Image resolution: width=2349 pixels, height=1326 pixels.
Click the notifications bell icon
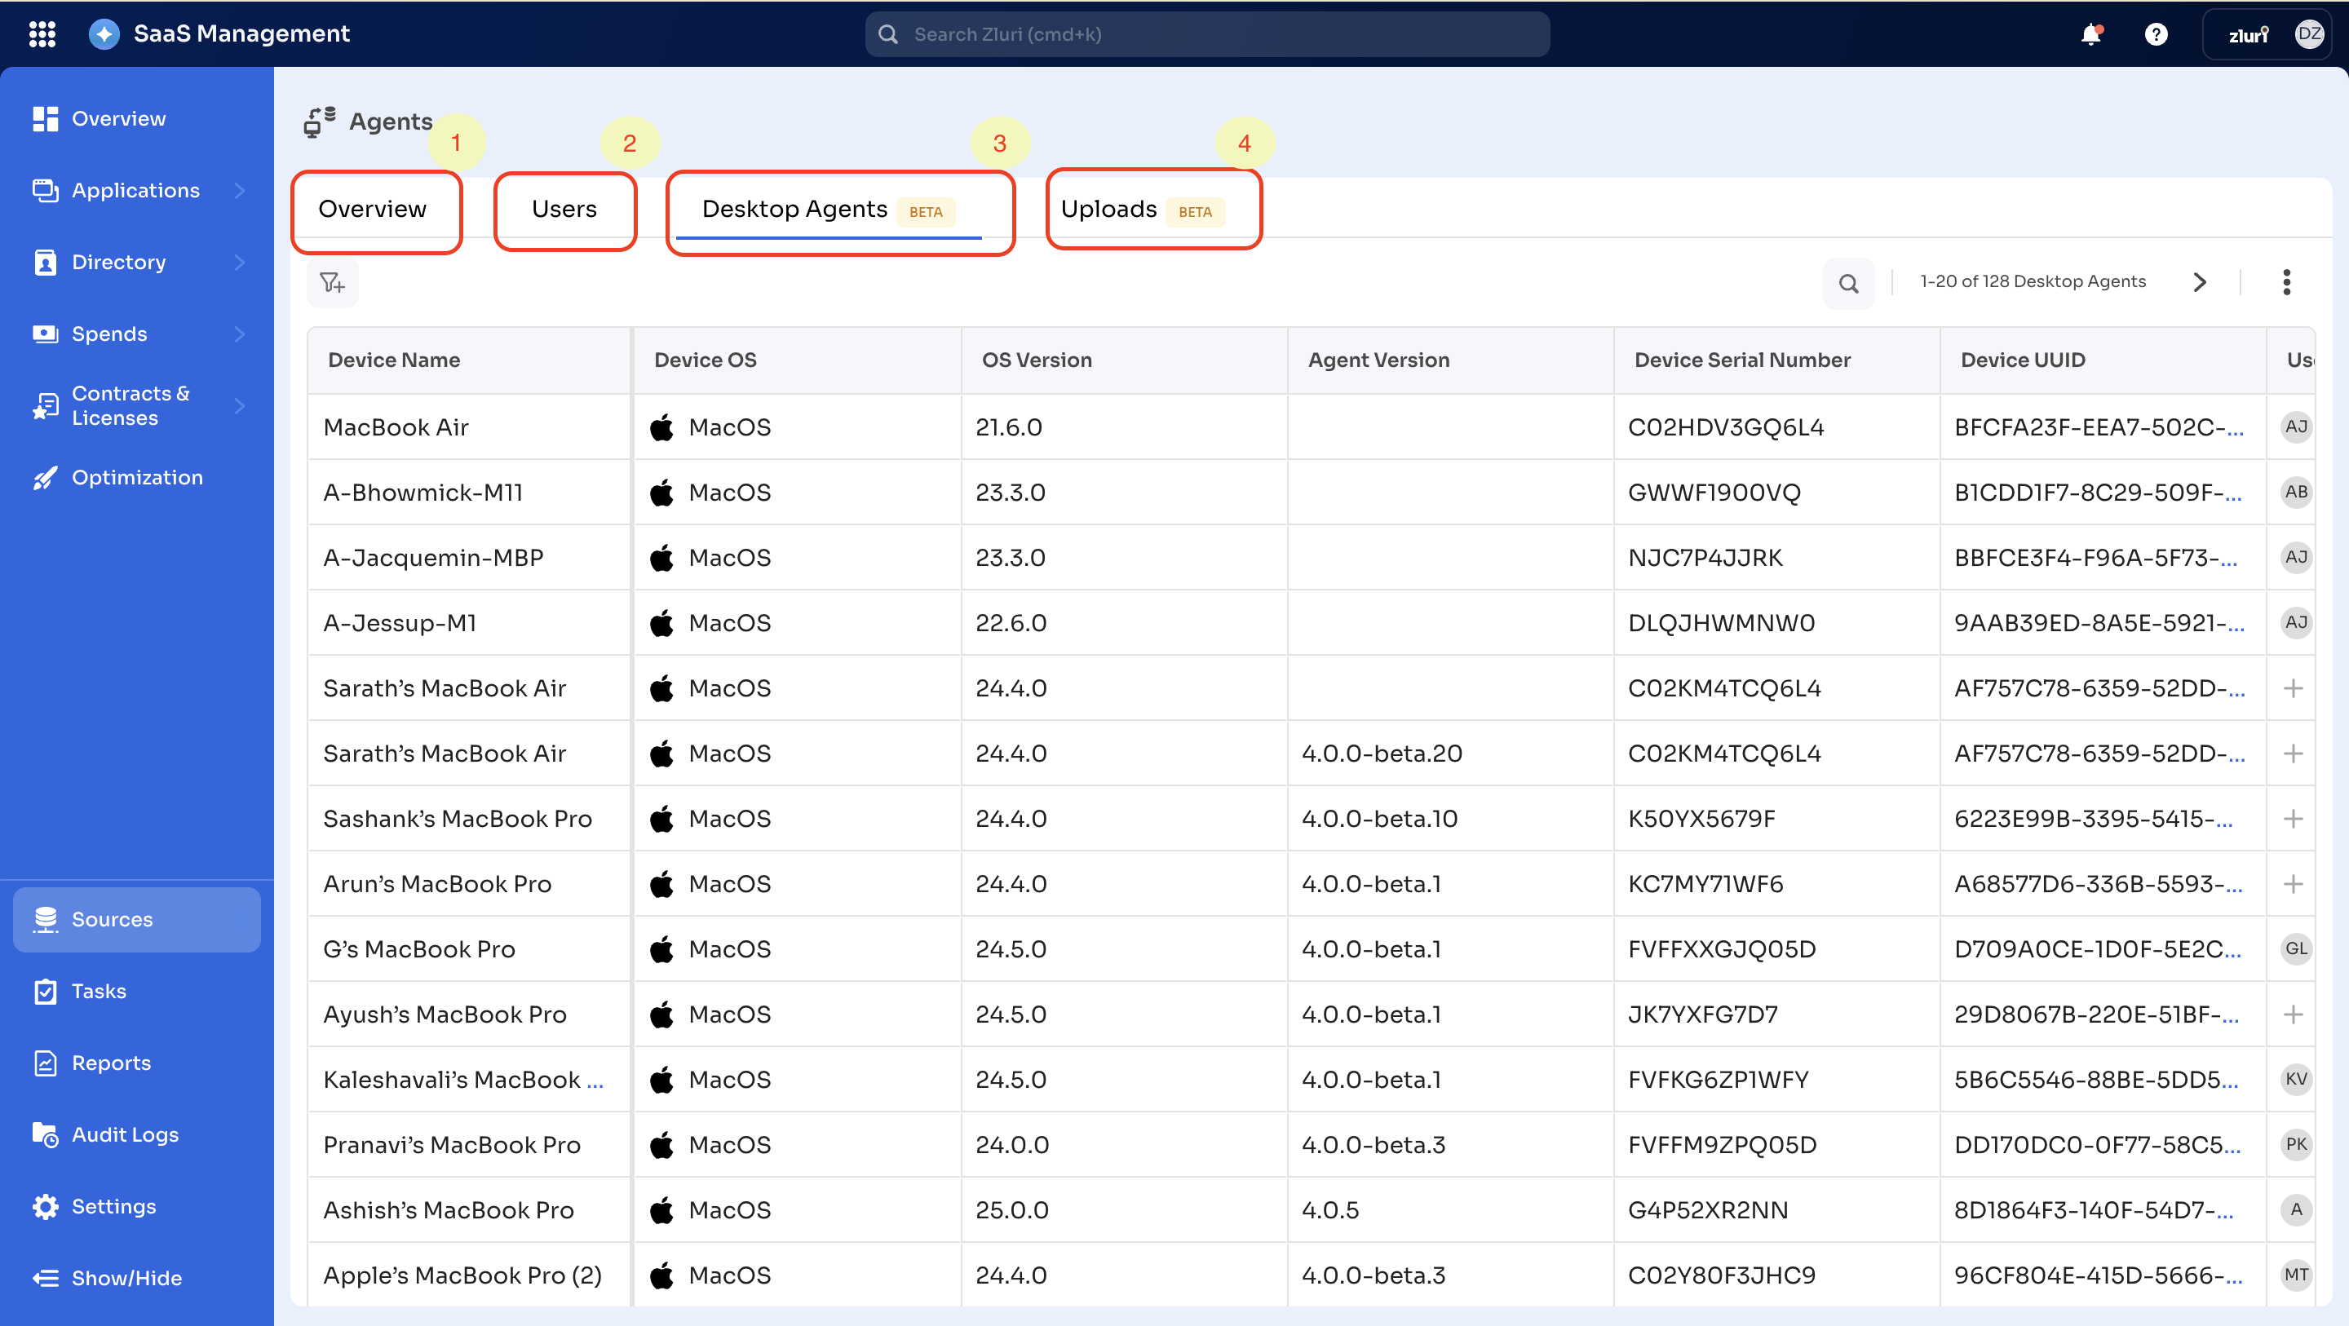coord(2090,33)
